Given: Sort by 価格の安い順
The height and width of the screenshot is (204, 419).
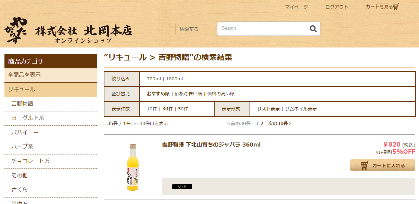Looking at the screenshot, I should (x=188, y=94).
